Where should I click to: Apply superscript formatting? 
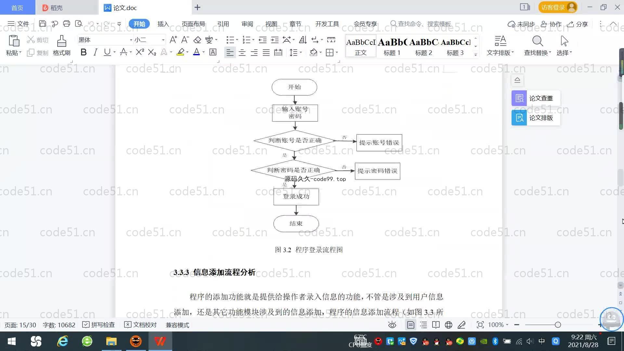140,52
